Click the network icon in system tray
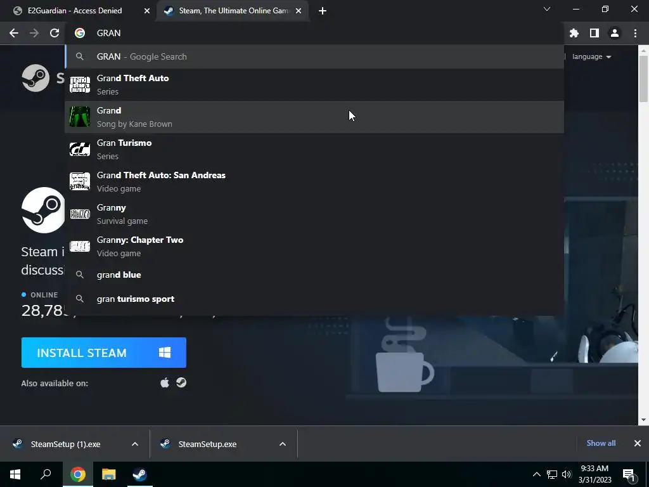649x487 pixels. [x=552, y=474]
